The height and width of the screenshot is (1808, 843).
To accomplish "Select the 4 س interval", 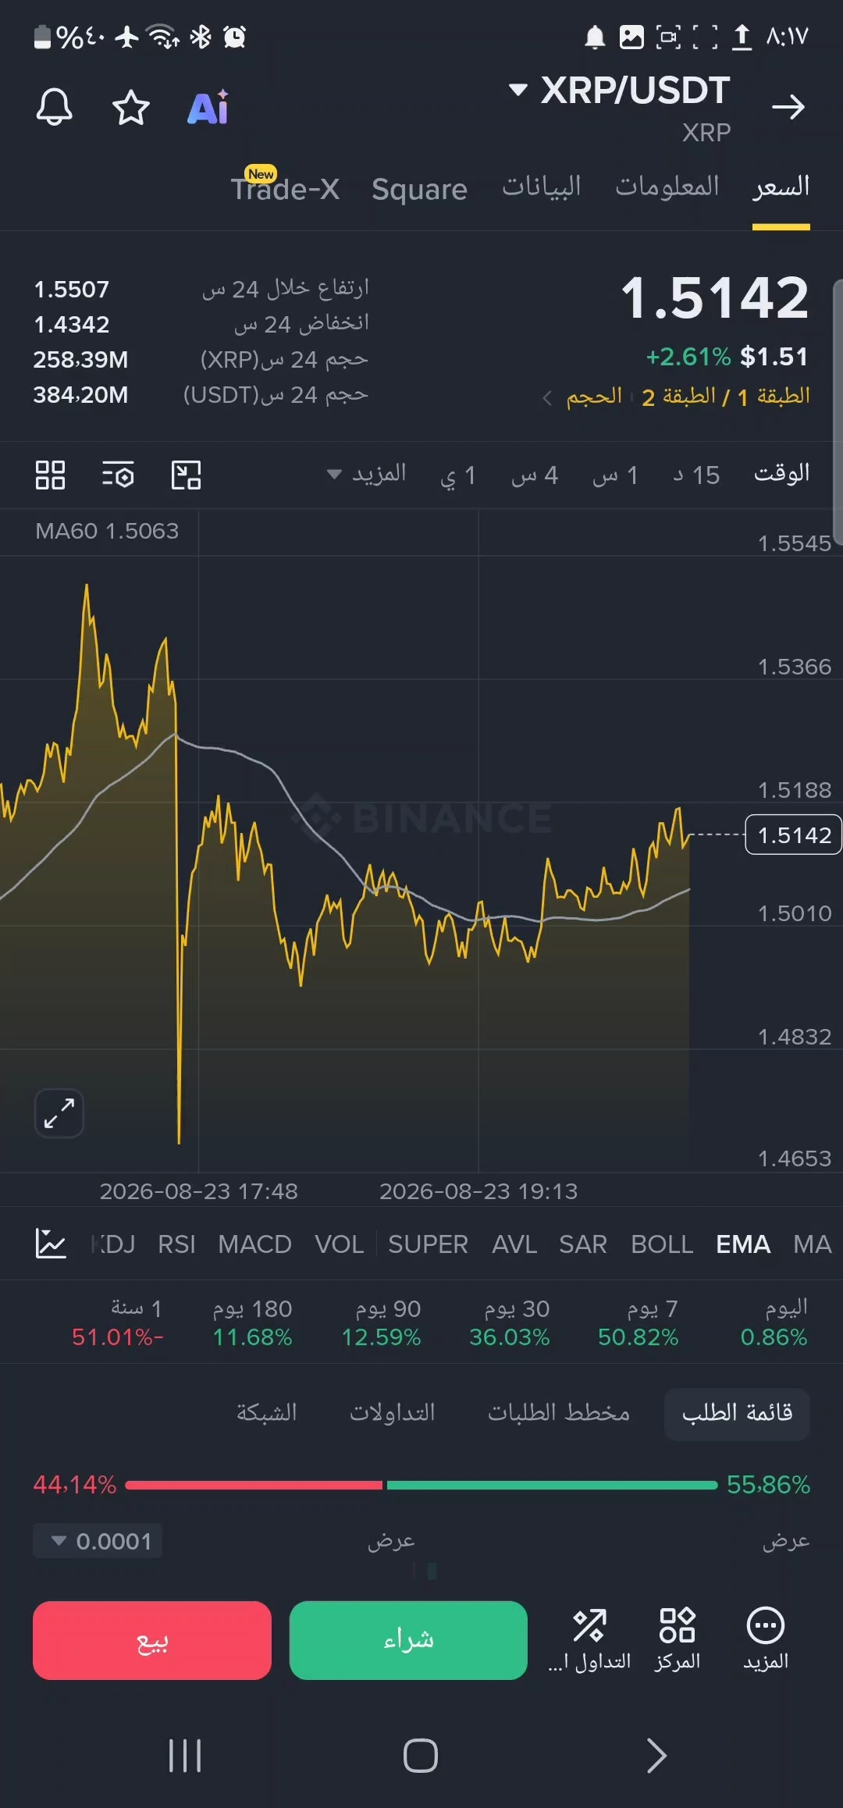I will [x=535, y=475].
